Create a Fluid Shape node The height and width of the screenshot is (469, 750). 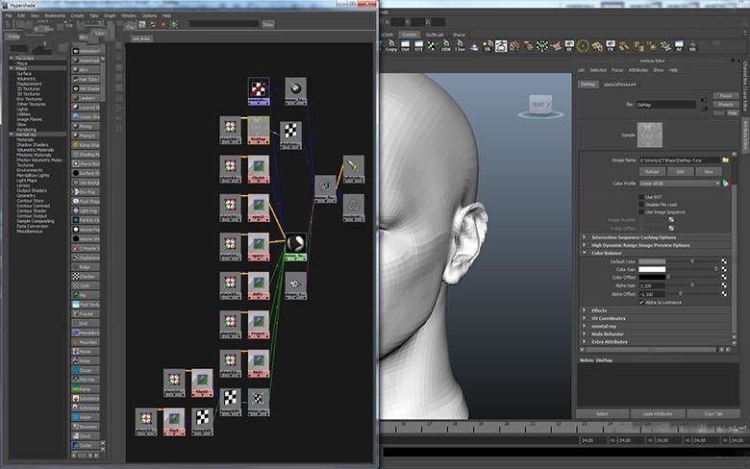pyautogui.click(x=86, y=201)
